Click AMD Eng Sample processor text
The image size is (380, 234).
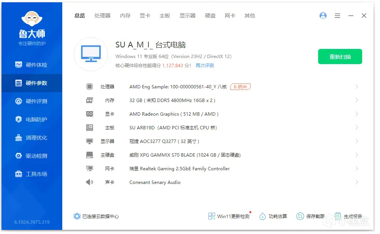178,87
